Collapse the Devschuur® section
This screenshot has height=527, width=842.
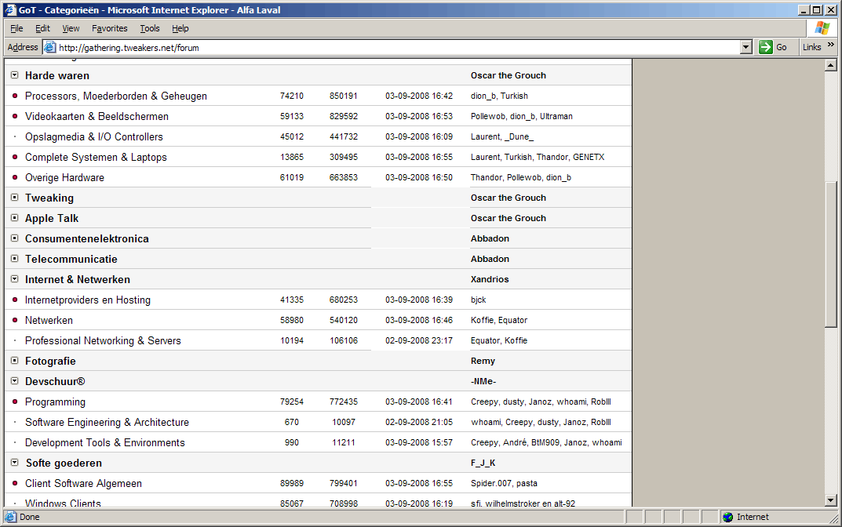pos(13,381)
